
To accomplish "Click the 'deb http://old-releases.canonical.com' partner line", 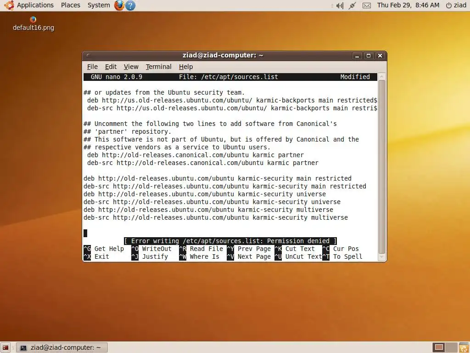I will point(196,155).
